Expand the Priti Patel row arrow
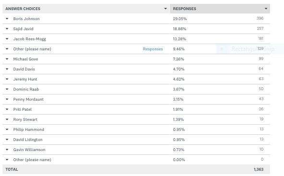Screen dimensions: 284x176 coord(7,109)
